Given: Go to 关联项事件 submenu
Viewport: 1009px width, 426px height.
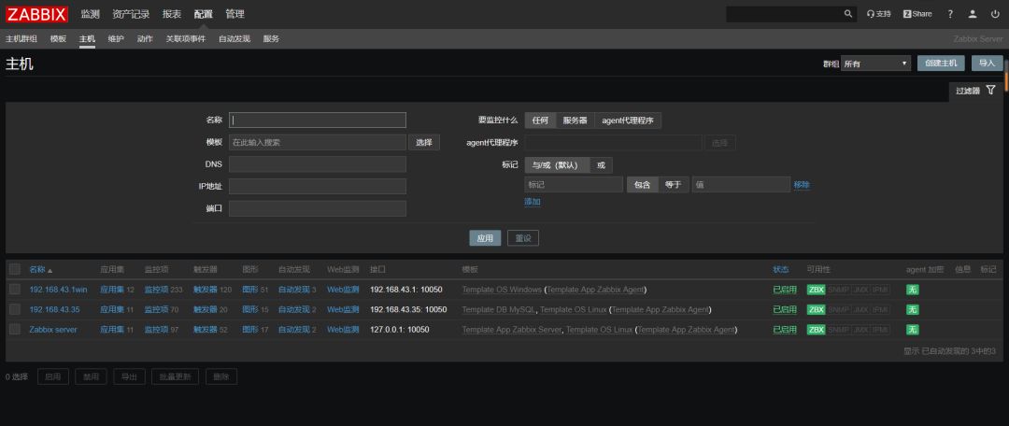Looking at the screenshot, I should click(x=186, y=38).
